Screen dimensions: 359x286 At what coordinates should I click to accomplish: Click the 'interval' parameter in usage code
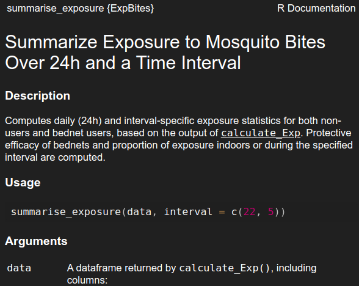point(188,211)
